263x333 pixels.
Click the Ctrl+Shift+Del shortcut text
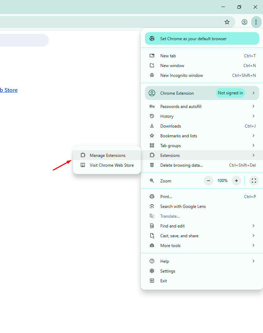click(242, 165)
